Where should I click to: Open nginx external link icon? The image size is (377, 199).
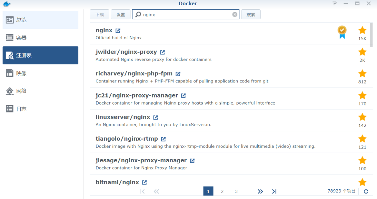pyautogui.click(x=118, y=31)
